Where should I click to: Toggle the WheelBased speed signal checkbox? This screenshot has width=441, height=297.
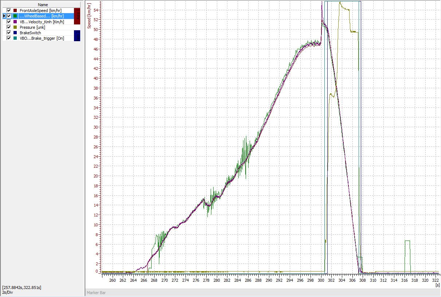click(9, 16)
